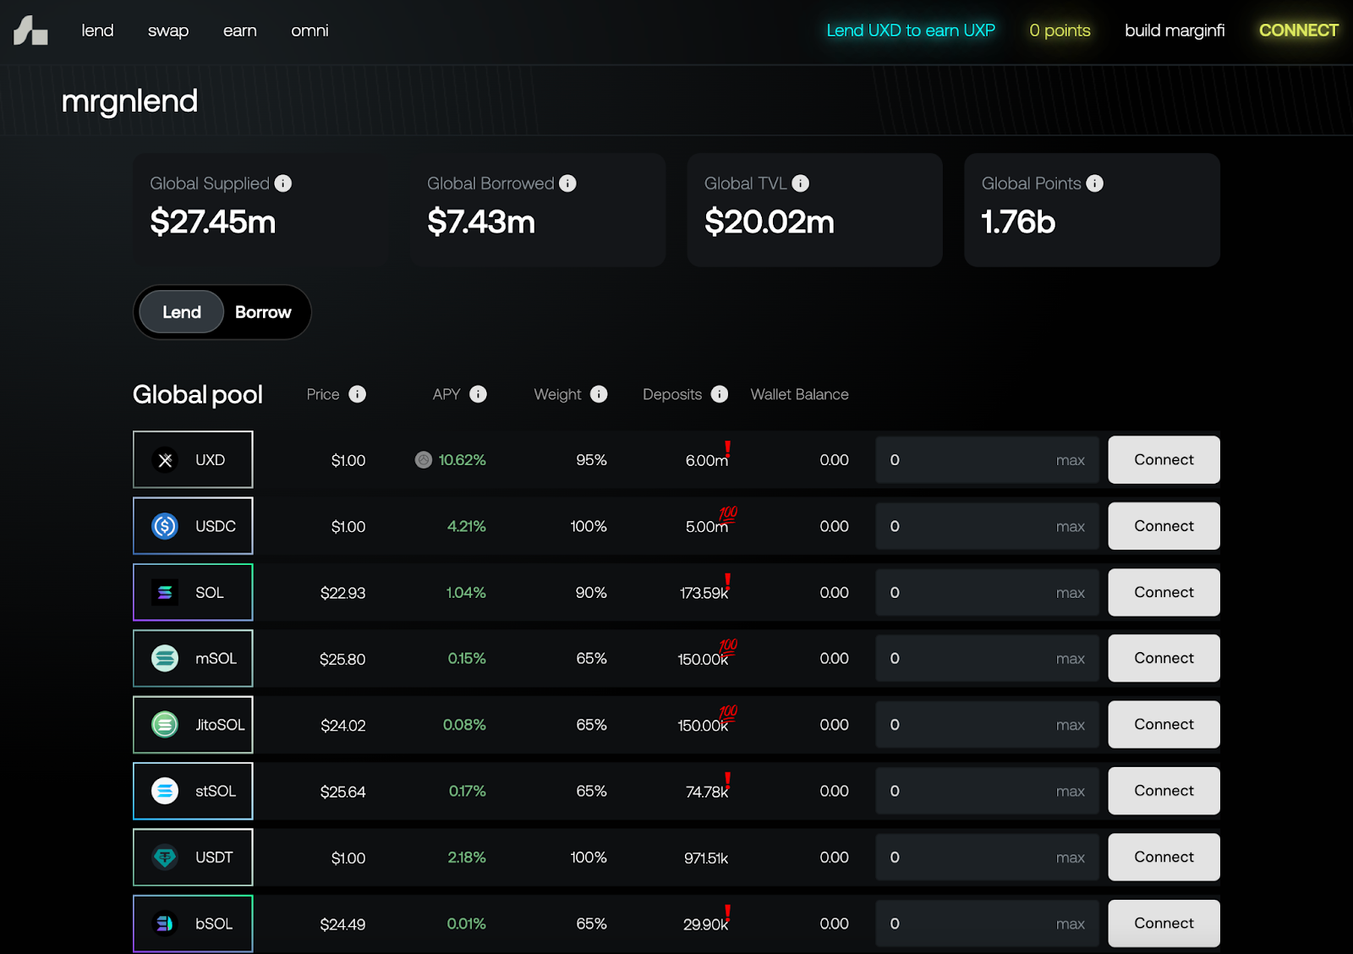Image resolution: width=1353 pixels, height=954 pixels.
Task: Click the $27.45m Global Supplied value
Action: click(x=213, y=222)
